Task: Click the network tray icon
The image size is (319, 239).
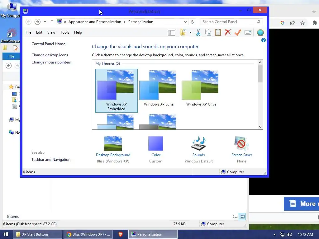Action: (x=282, y=235)
